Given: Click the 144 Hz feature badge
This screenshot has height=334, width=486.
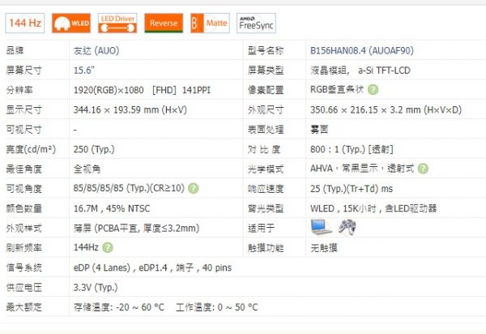Looking at the screenshot, I should point(26,24).
